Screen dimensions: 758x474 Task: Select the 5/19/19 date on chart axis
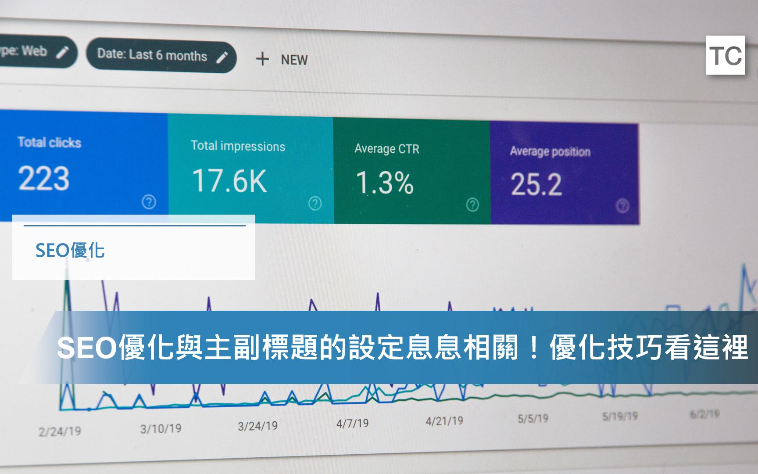tap(620, 416)
